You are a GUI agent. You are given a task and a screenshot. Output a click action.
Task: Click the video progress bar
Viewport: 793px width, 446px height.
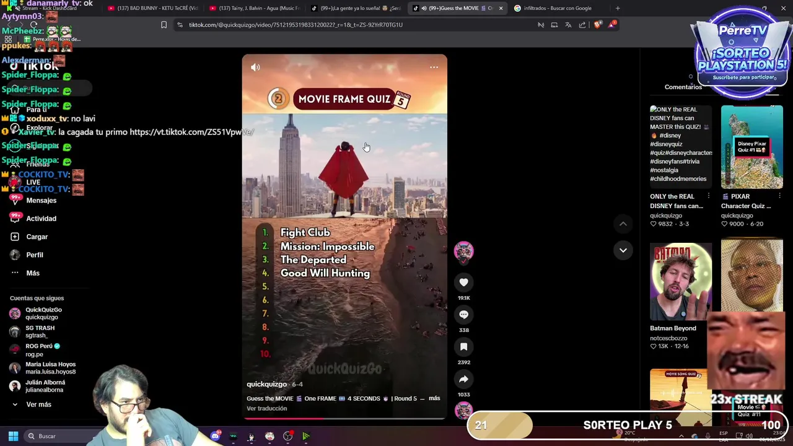point(344,418)
